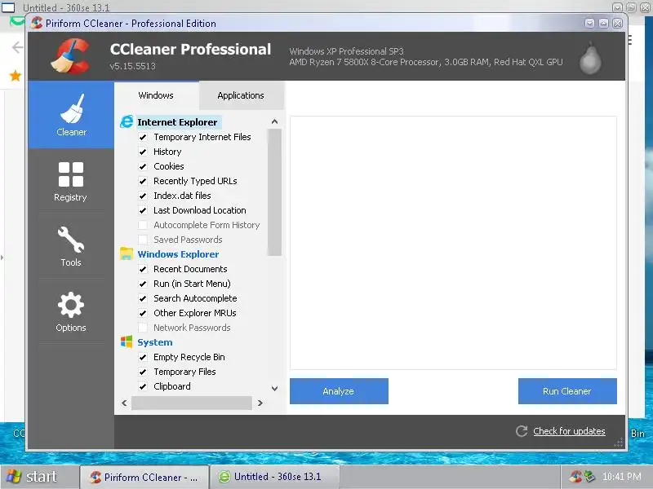This screenshot has width=653, height=489.
Task: Switch to the Applications tab
Action: click(x=241, y=95)
